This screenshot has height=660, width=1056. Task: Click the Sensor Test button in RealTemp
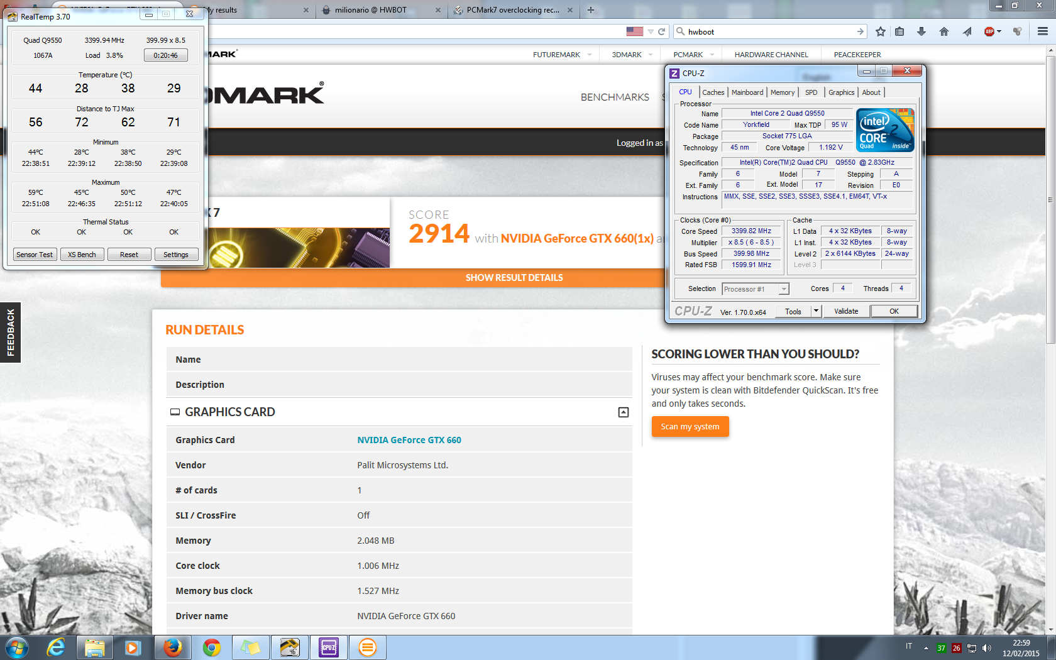click(35, 255)
